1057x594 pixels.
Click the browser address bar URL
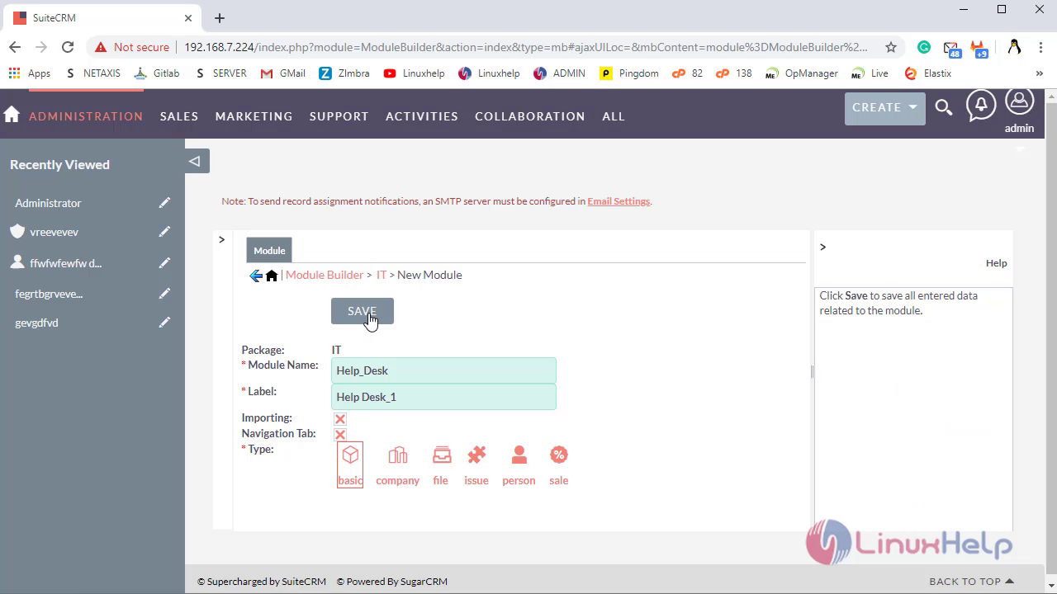525,47
